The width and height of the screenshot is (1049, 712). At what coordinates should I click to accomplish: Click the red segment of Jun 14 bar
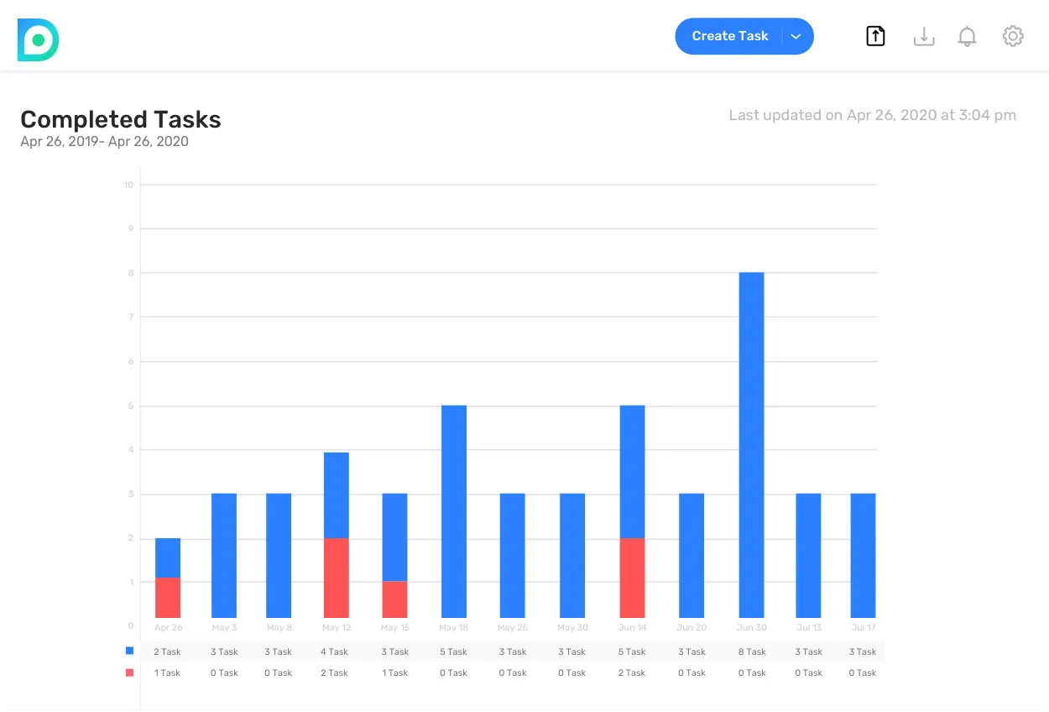pos(632,578)
